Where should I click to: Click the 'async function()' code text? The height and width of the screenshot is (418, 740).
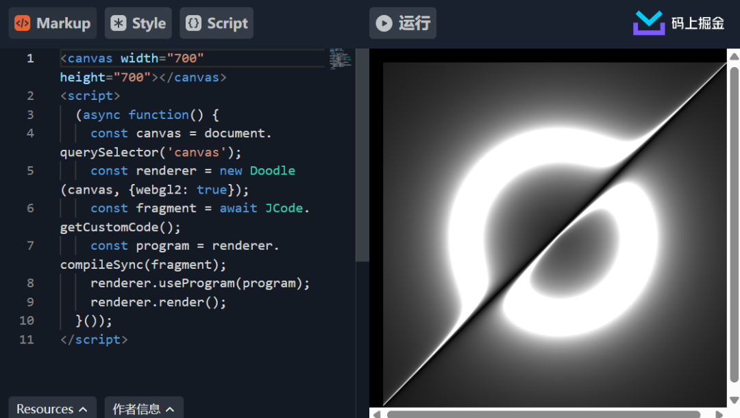[143, 114]
